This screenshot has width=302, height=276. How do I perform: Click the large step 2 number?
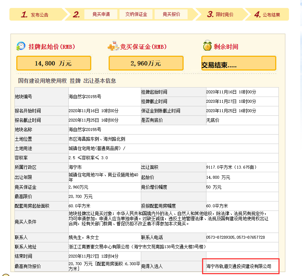[76, 15]
